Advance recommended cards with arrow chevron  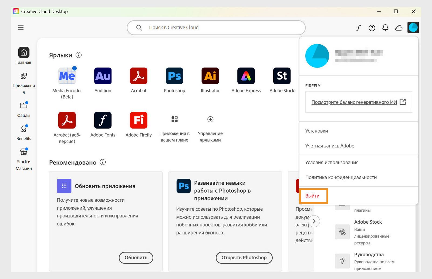click(314, 221)
